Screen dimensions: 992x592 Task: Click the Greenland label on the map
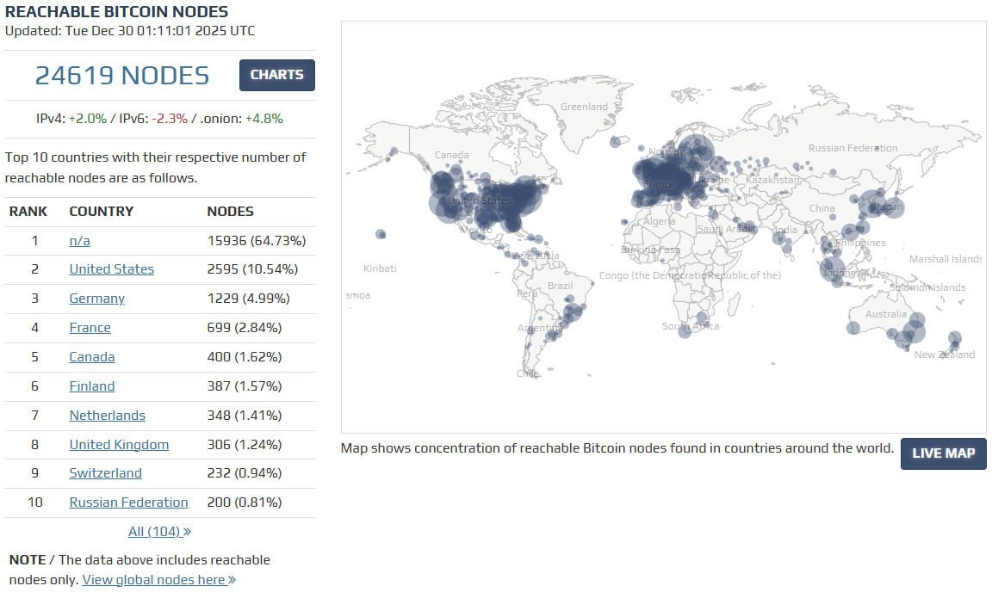click(x=584, y=107)
